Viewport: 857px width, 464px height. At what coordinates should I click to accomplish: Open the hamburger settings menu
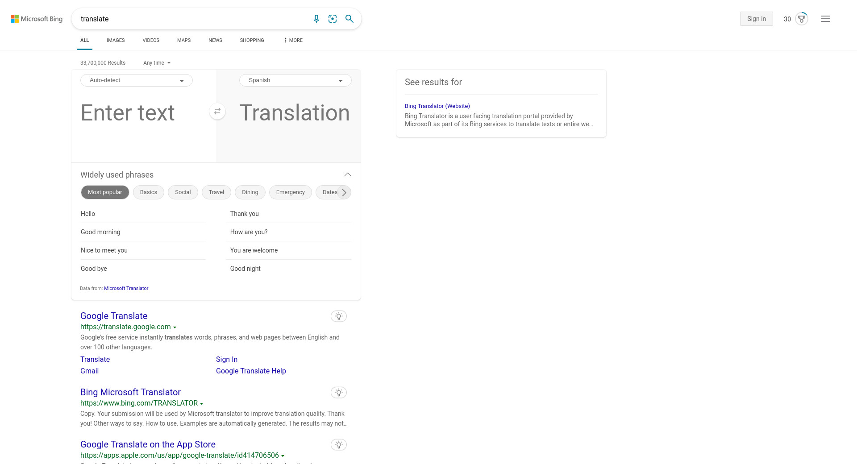pos(825,19)
